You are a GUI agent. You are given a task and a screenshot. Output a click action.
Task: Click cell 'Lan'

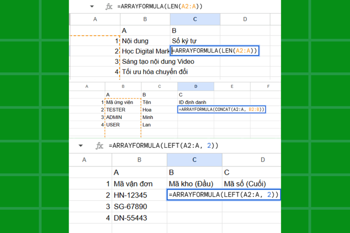159,125
